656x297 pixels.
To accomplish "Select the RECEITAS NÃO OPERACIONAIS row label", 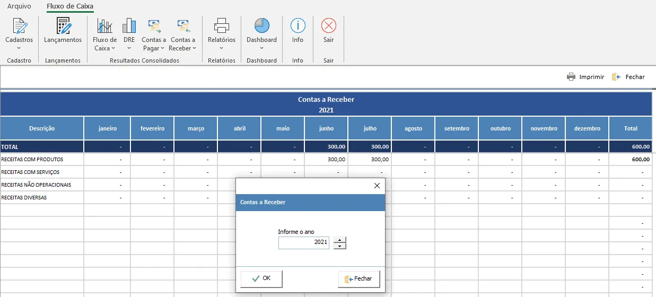I will tap(36, 185).
